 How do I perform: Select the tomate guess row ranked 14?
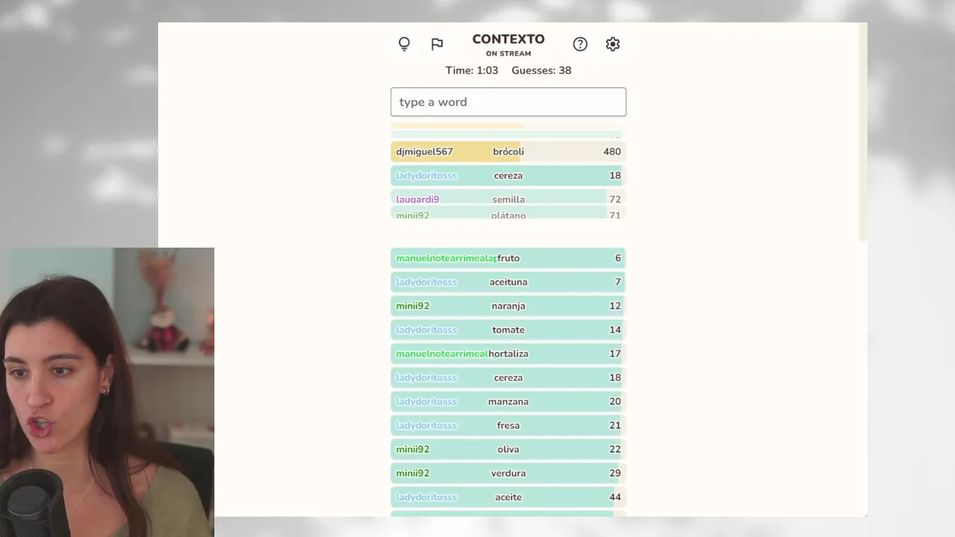(x=508, y=330)
